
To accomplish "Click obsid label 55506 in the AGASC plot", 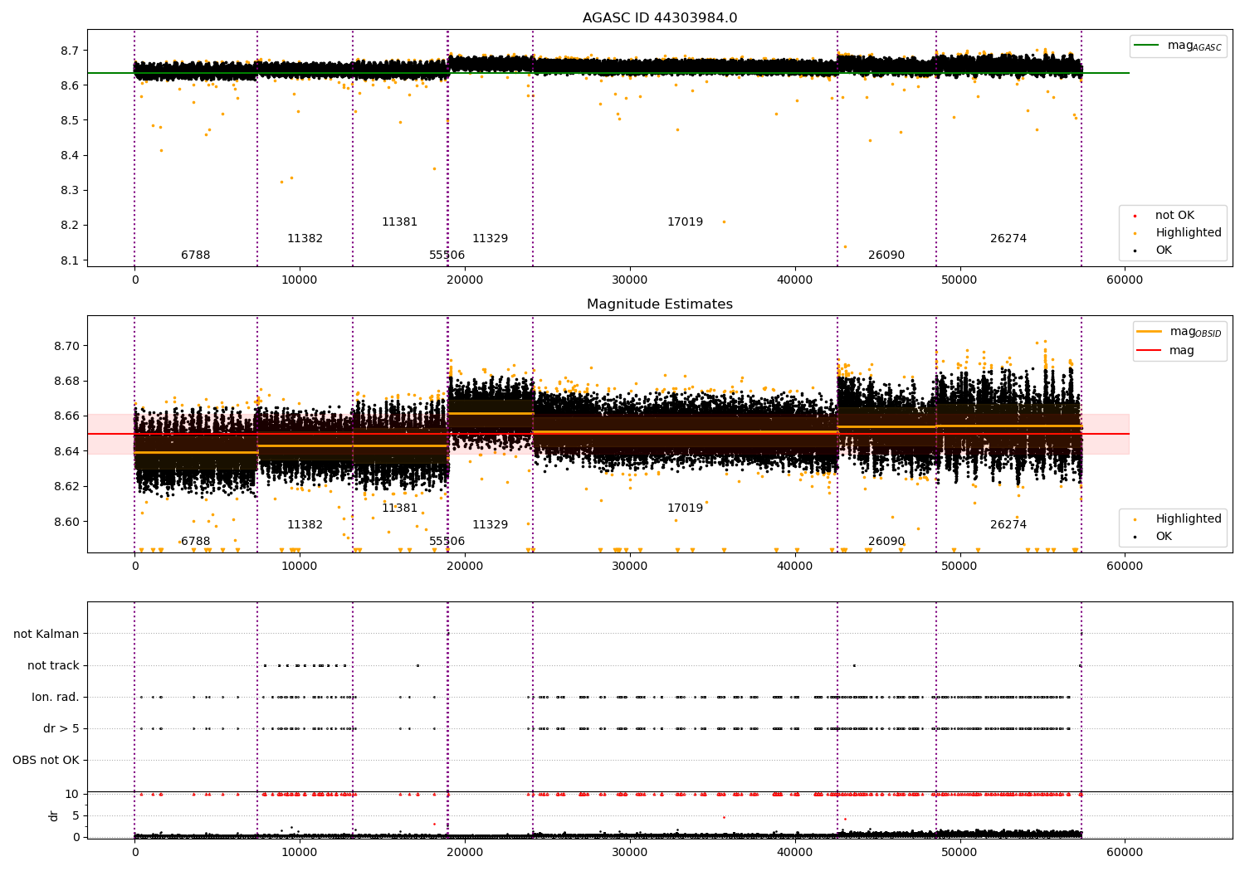I will pos(447,255).
